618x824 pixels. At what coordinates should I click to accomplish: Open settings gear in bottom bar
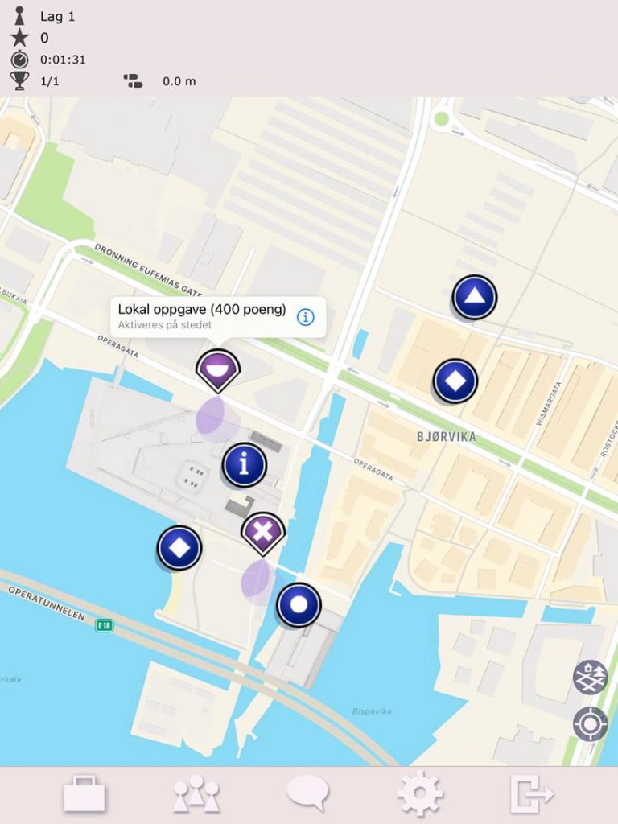(419, 793)
